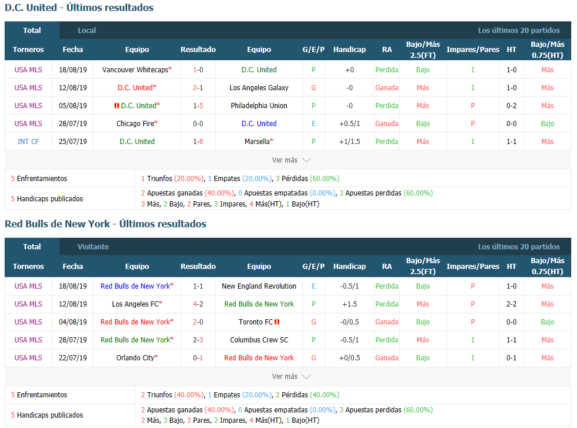
Task: Open Columbus Crew SC team link
Action: click(x=259, y=340)
